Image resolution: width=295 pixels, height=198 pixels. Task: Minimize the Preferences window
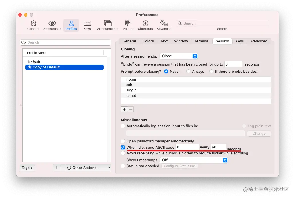click(26, 15)
